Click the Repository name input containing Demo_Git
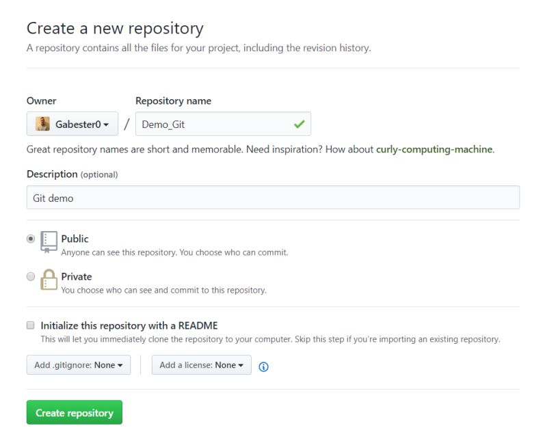The height and width of the screenshot is (430, 547). pyautogui.click(x=219, y=123)
